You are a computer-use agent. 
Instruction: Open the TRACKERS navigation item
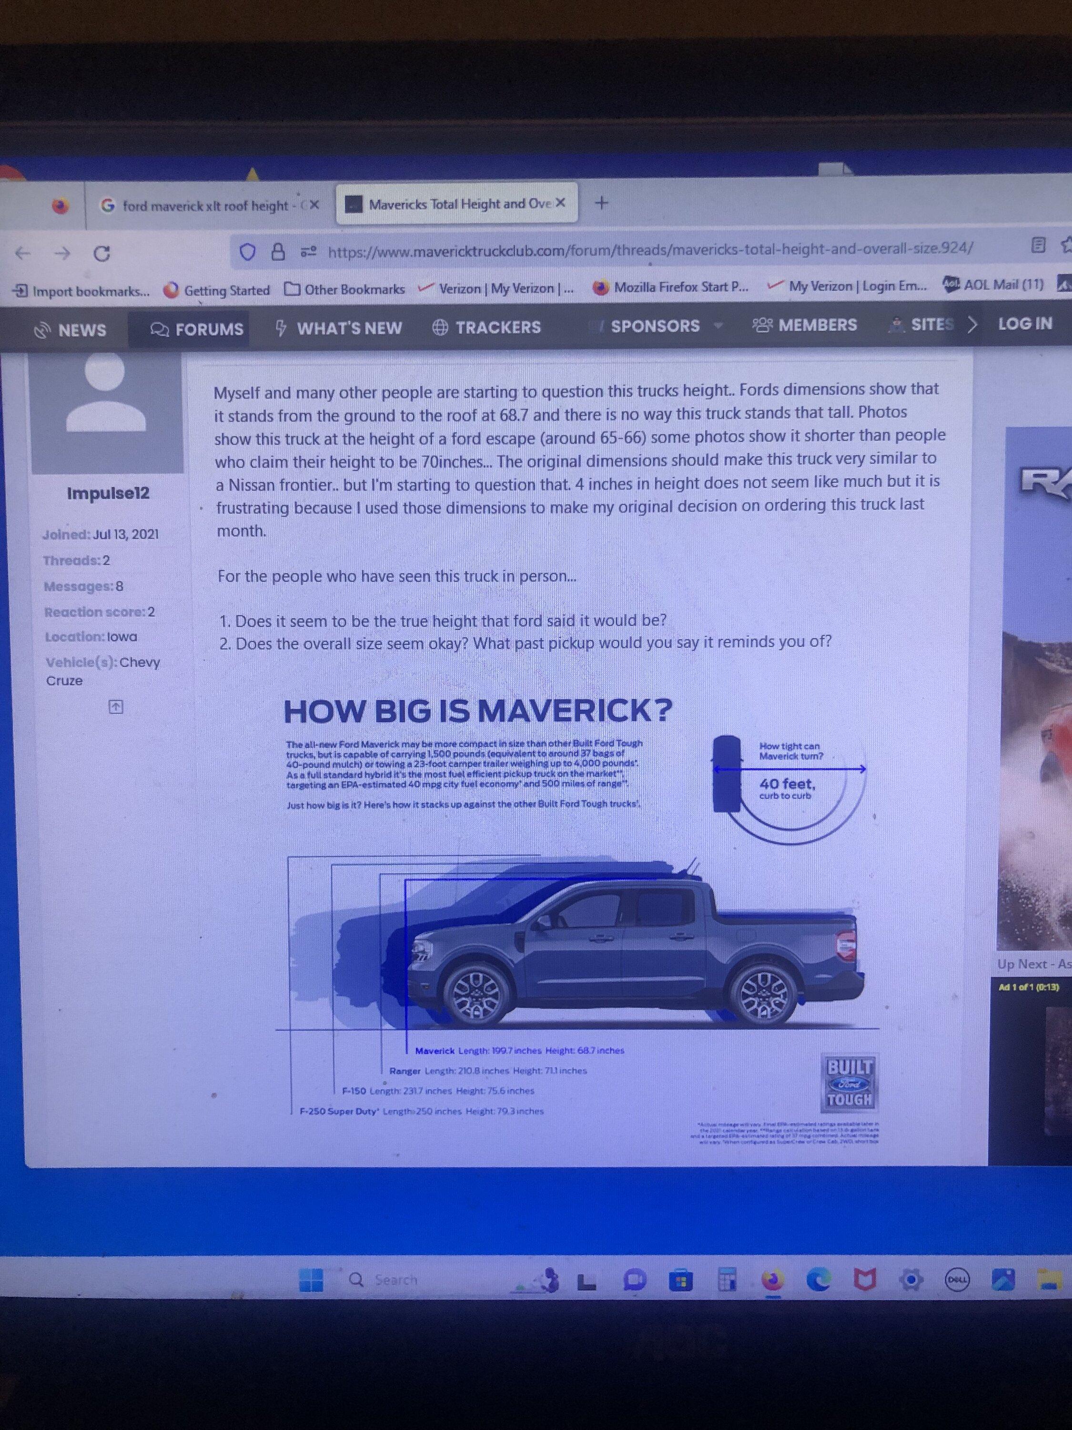click(486, 327)
